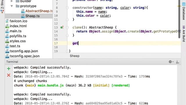
Task: Click the main.ts file type icon
Action: coord(7,31)
